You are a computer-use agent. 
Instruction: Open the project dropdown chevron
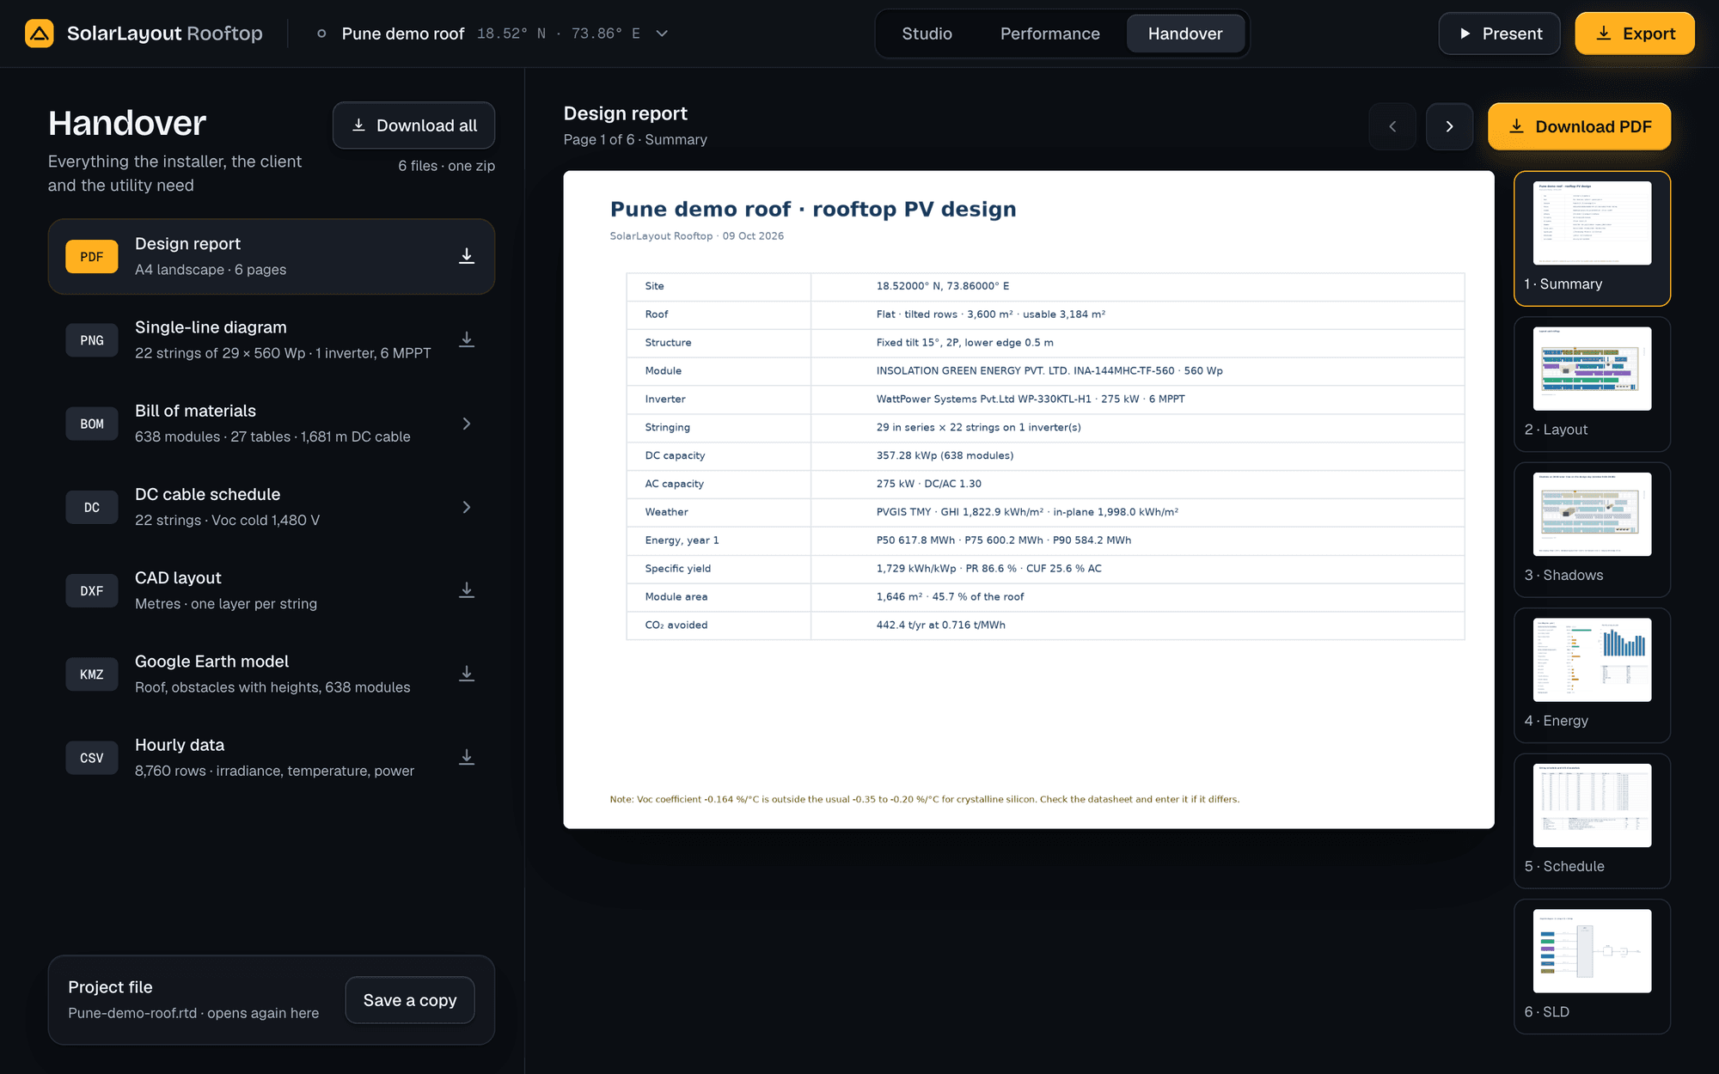tap(662, 34)
